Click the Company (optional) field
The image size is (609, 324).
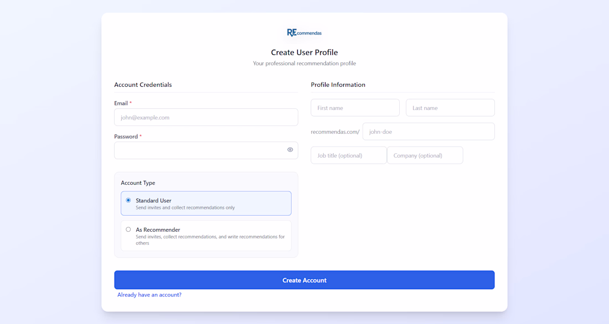coord(425,155)
